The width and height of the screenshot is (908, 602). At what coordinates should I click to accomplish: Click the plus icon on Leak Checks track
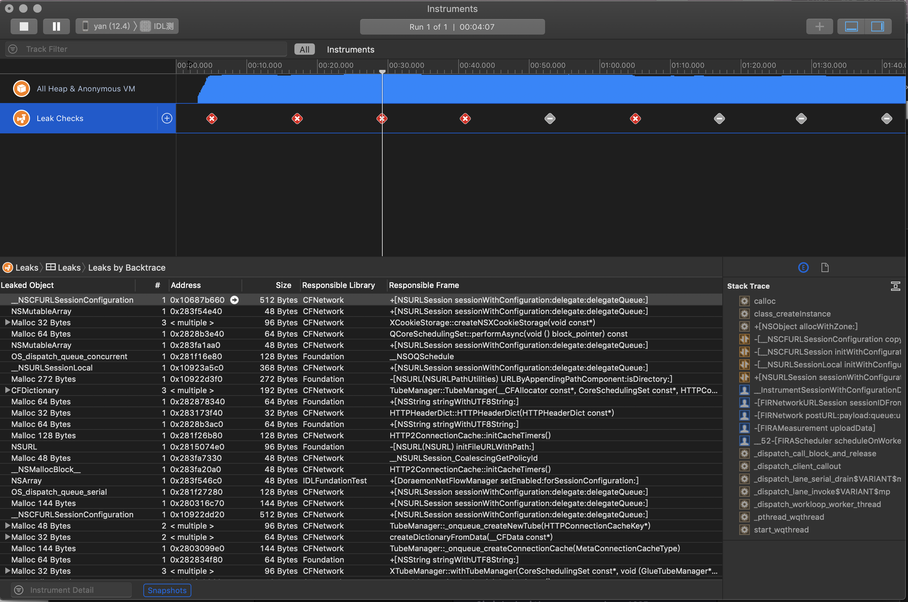tap(167, 118)
